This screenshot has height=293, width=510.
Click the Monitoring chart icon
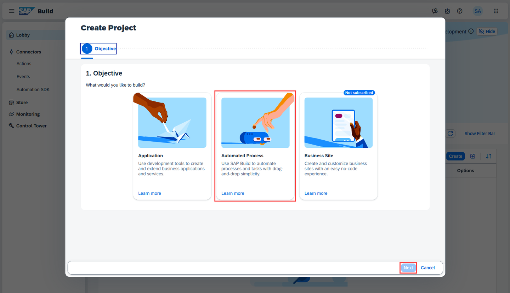[x=11, y=114]
